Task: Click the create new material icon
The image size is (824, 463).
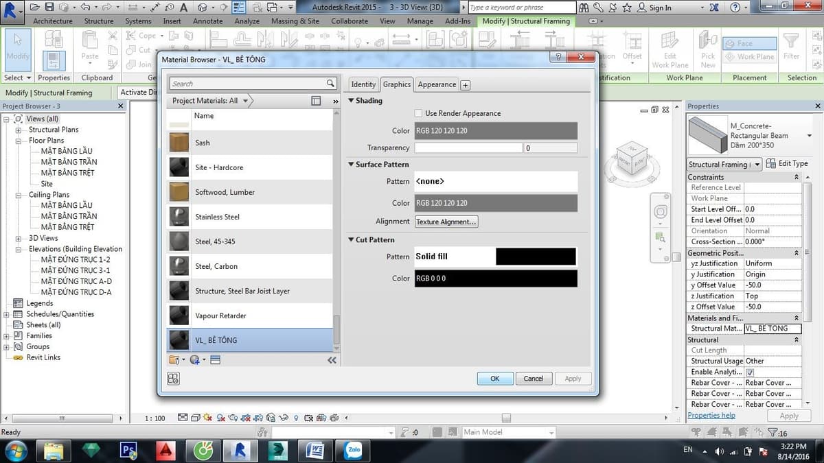Action: tap(194, 359)
